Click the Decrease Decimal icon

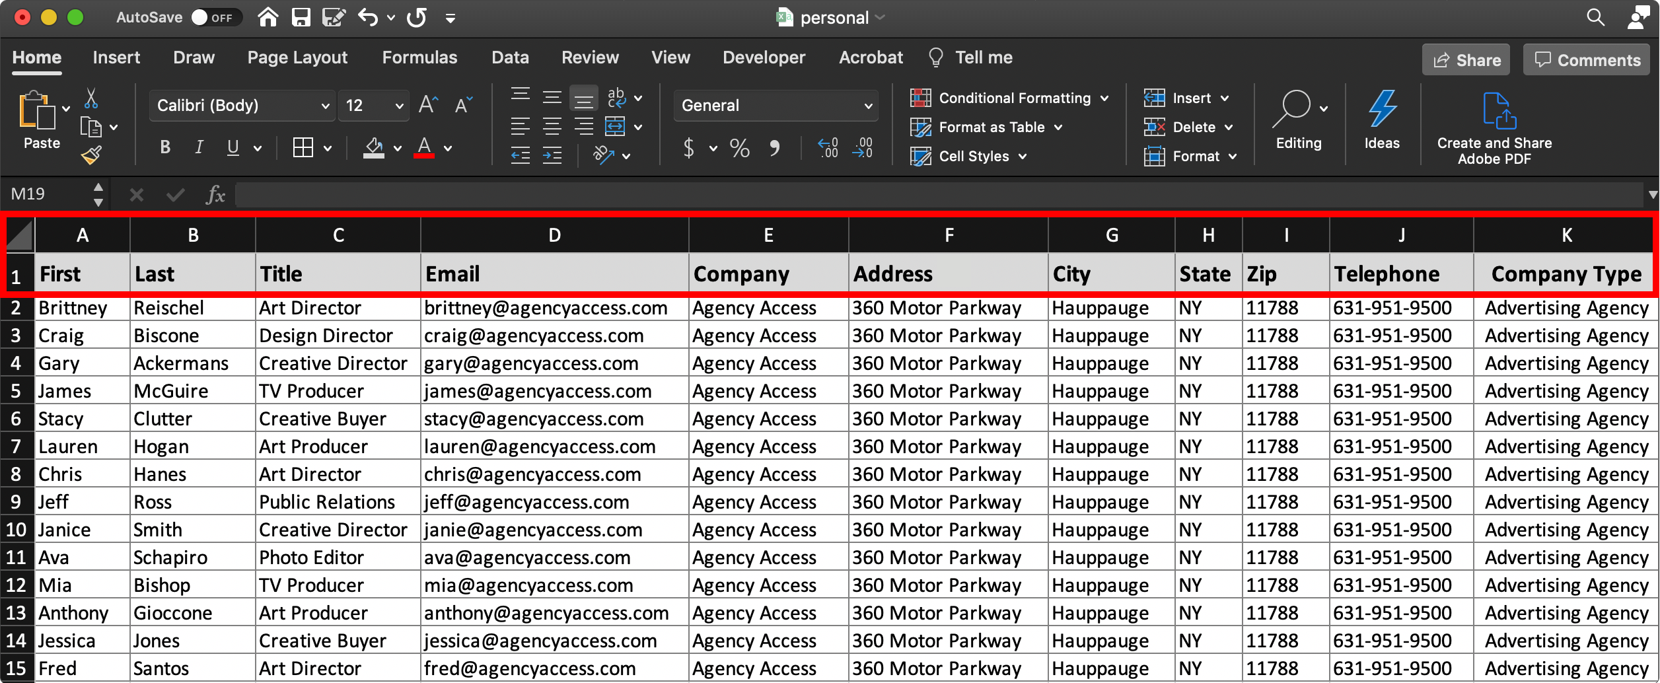coord(863,148)
